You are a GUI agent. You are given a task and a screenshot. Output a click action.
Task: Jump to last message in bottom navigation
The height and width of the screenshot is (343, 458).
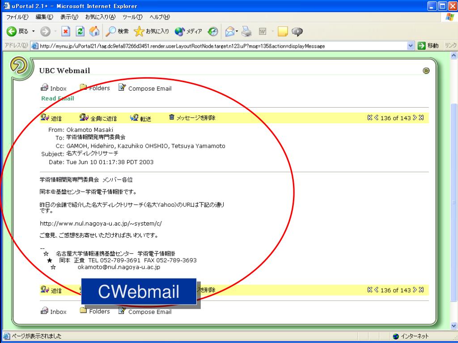click(x=421, y=289)
